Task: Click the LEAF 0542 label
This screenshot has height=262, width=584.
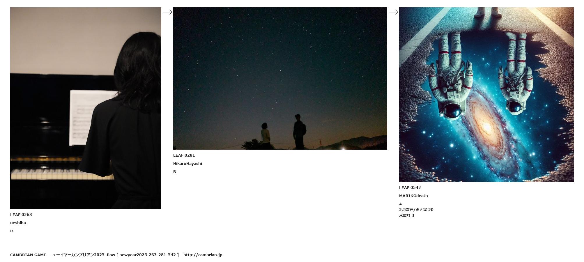Action: pos(410,187)
